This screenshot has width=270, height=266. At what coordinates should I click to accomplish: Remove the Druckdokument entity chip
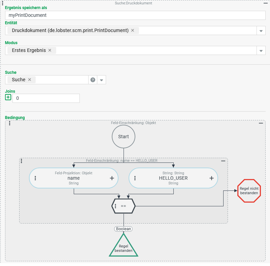coord(133,30)
